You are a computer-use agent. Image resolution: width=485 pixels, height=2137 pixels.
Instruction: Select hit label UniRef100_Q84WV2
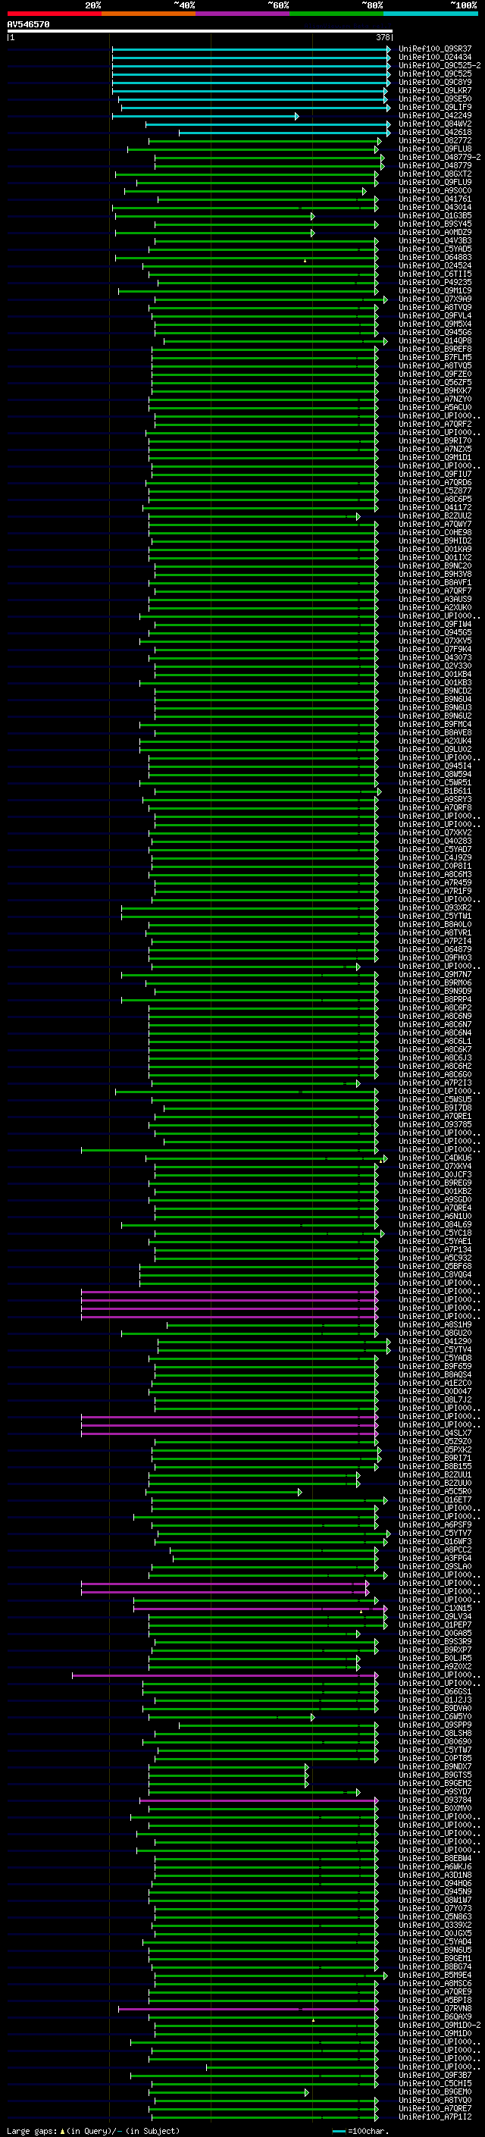click(435, 124)
